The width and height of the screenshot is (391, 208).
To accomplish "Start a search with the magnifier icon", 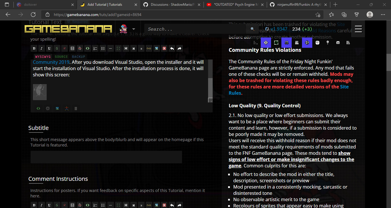I will click(252, 29).
